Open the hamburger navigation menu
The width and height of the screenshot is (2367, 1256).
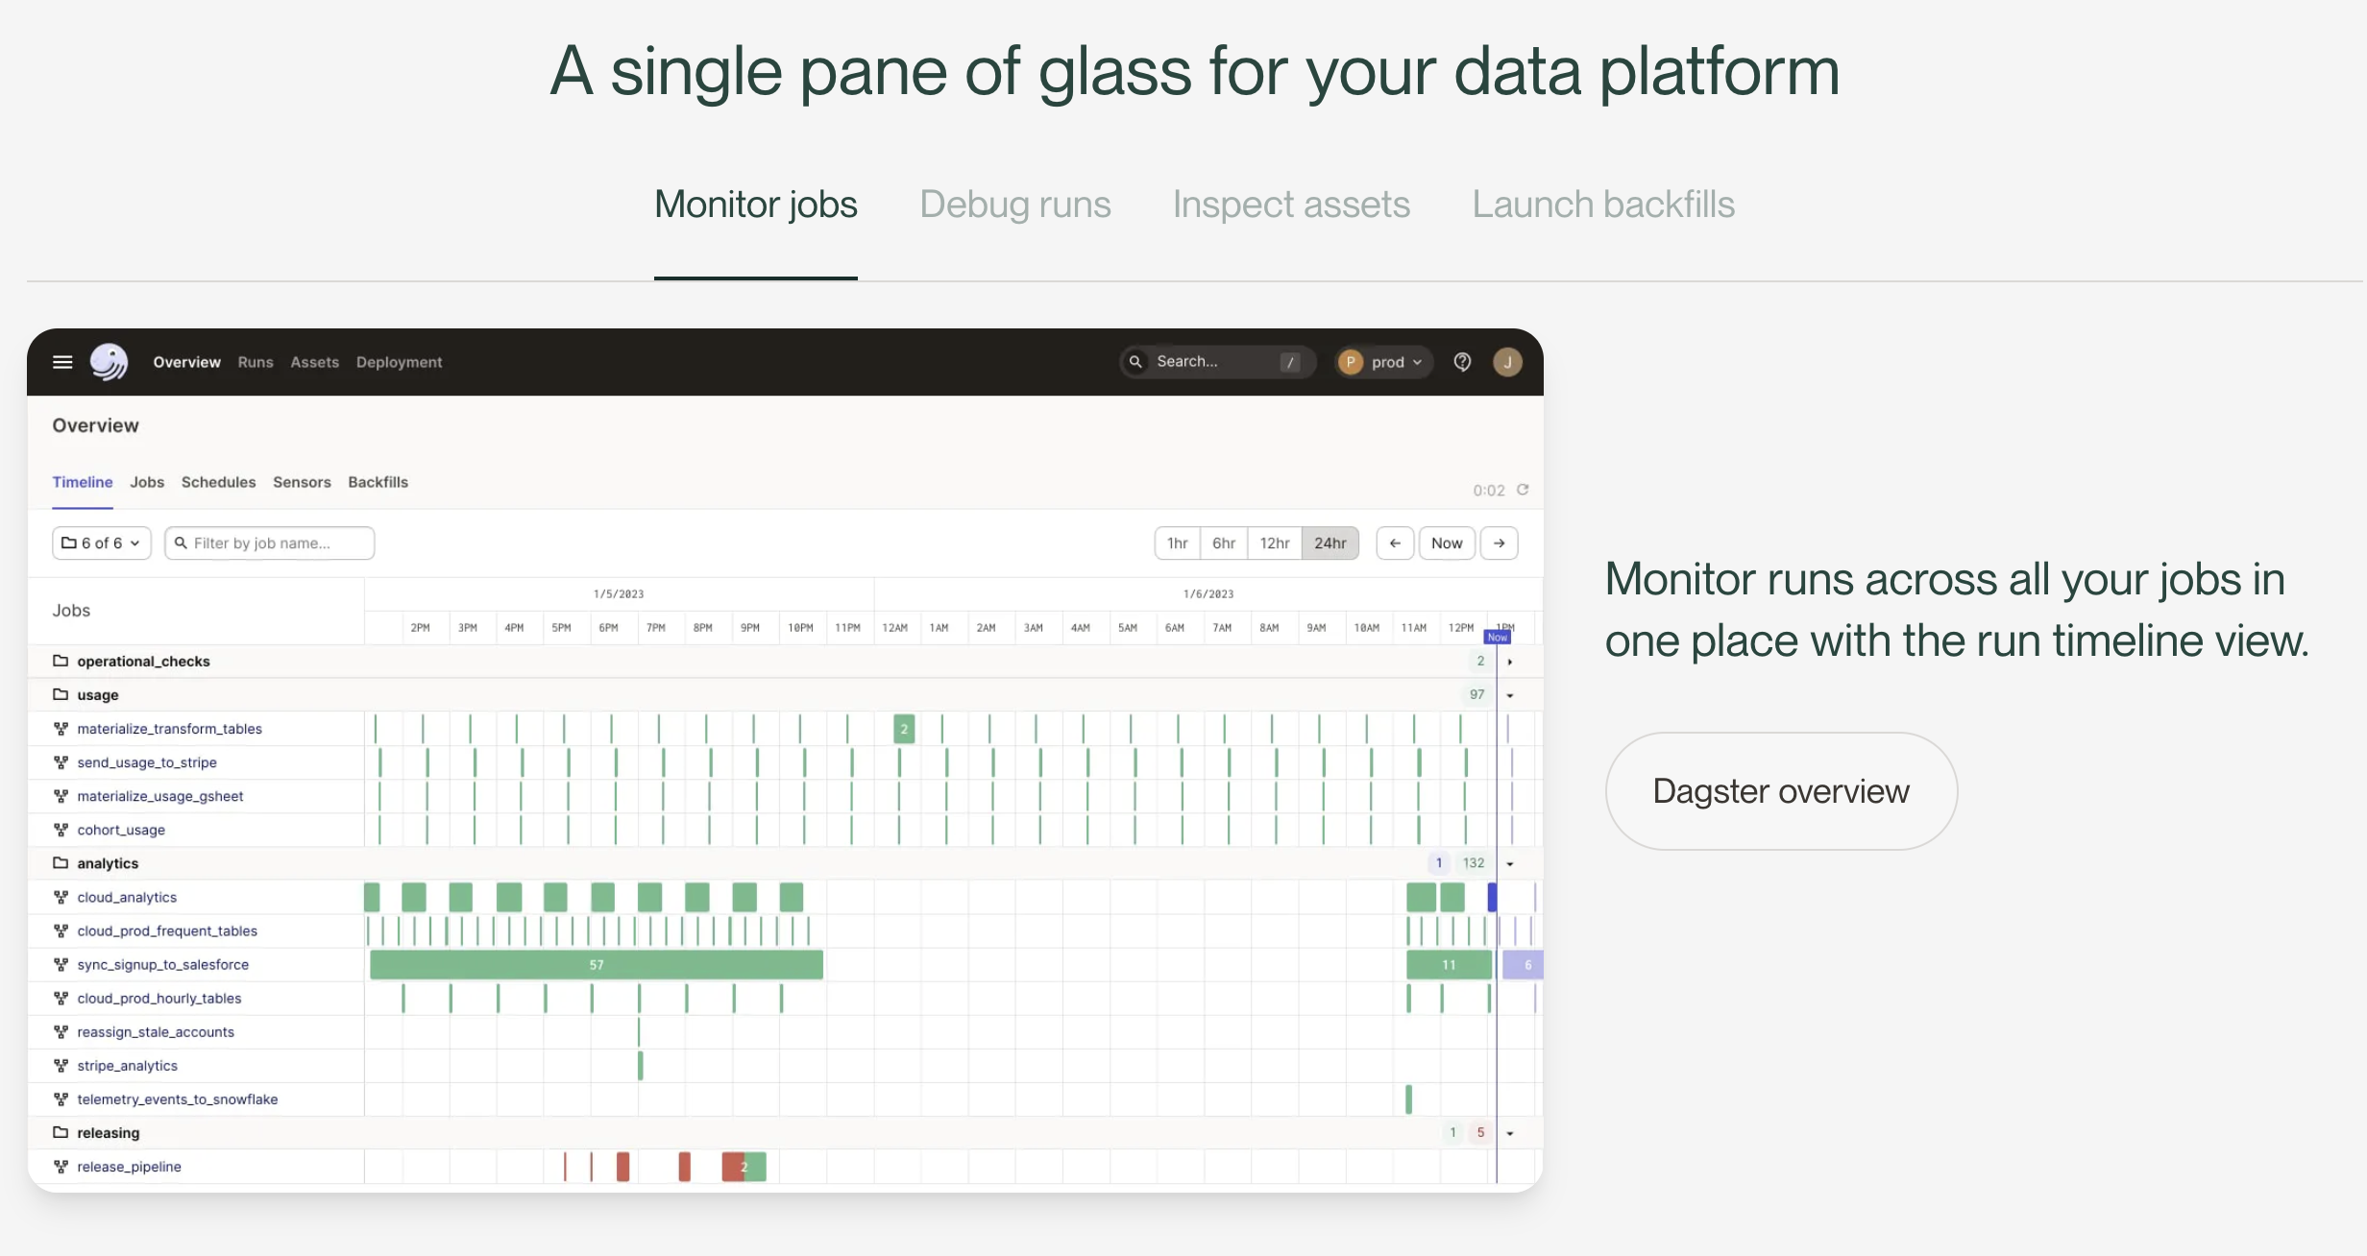coord(62,362)
